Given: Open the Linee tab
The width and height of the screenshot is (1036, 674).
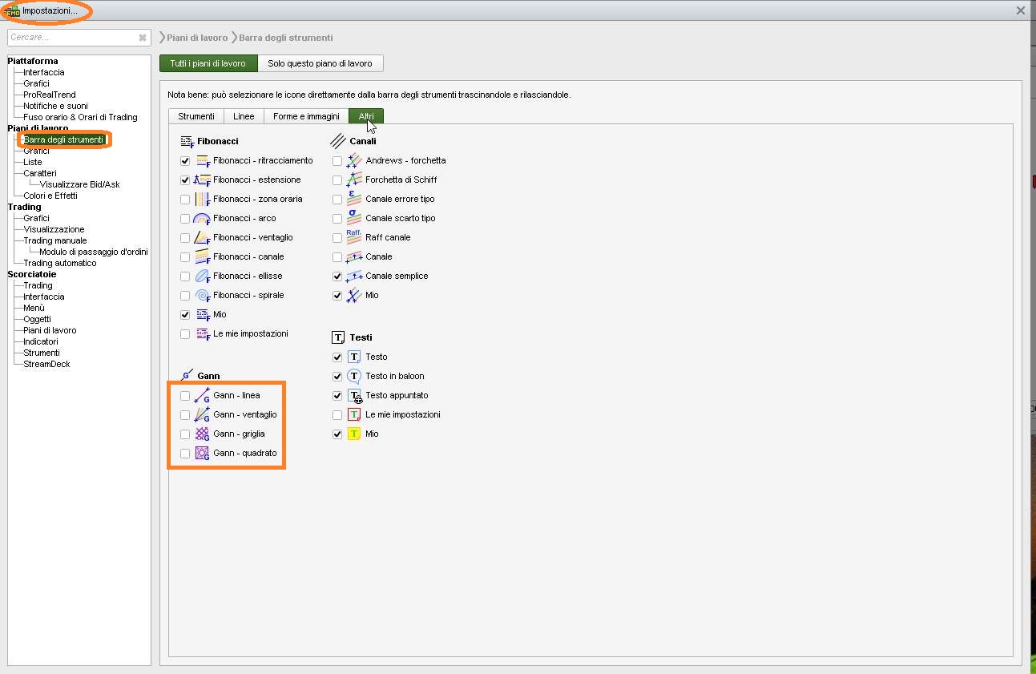Looking at the screenshot, I should pyautogui.click(x=244, y=116).
